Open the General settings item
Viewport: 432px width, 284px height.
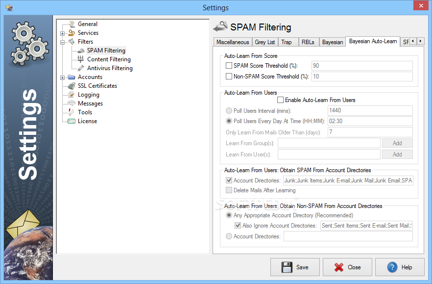[x=88, y=24]
